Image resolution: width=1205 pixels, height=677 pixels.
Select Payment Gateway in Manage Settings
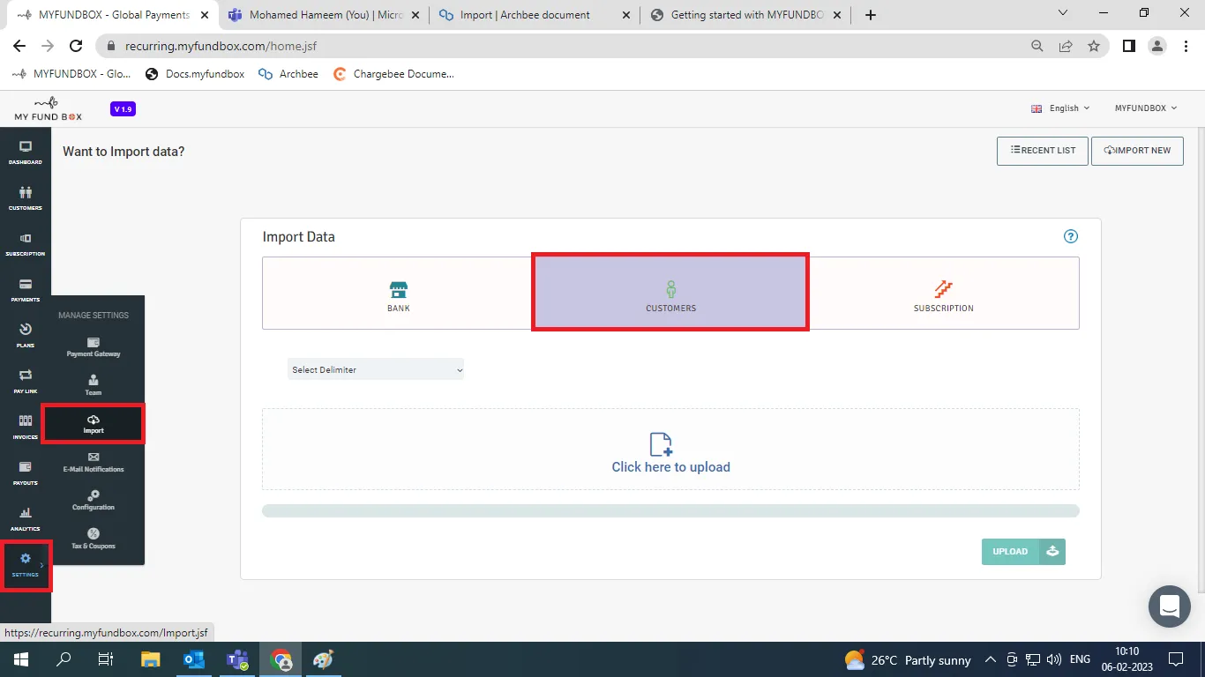coord(94,347)
